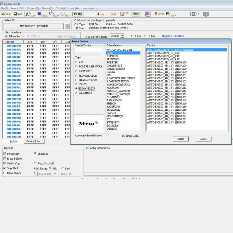Click the VERIFY toolbar icon
The width and height of the screenshot is (233, 233).
(66, 14)
